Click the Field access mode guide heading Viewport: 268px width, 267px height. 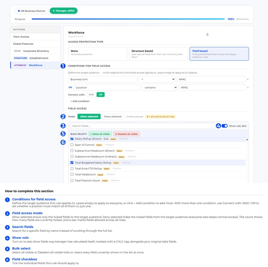click(27, 213)
